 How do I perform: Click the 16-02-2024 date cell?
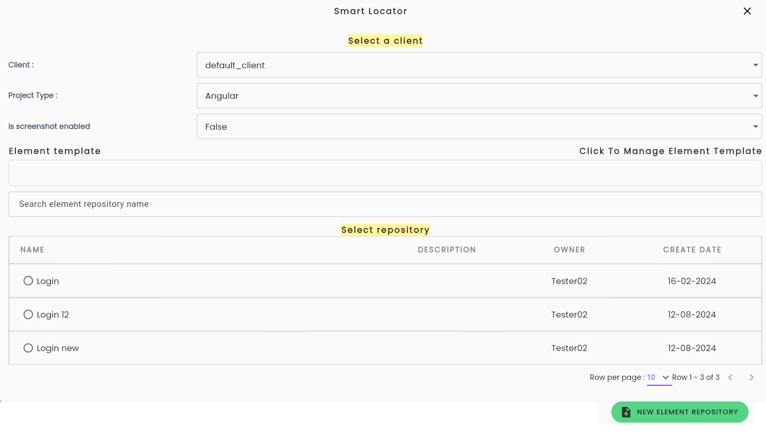click(692, 281)
